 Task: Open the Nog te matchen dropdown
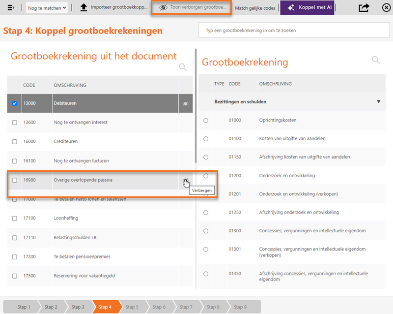pos(47,8)
